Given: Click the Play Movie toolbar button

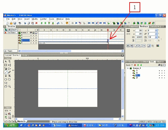Looking at the screenshot, I should (x=76, y=23).
